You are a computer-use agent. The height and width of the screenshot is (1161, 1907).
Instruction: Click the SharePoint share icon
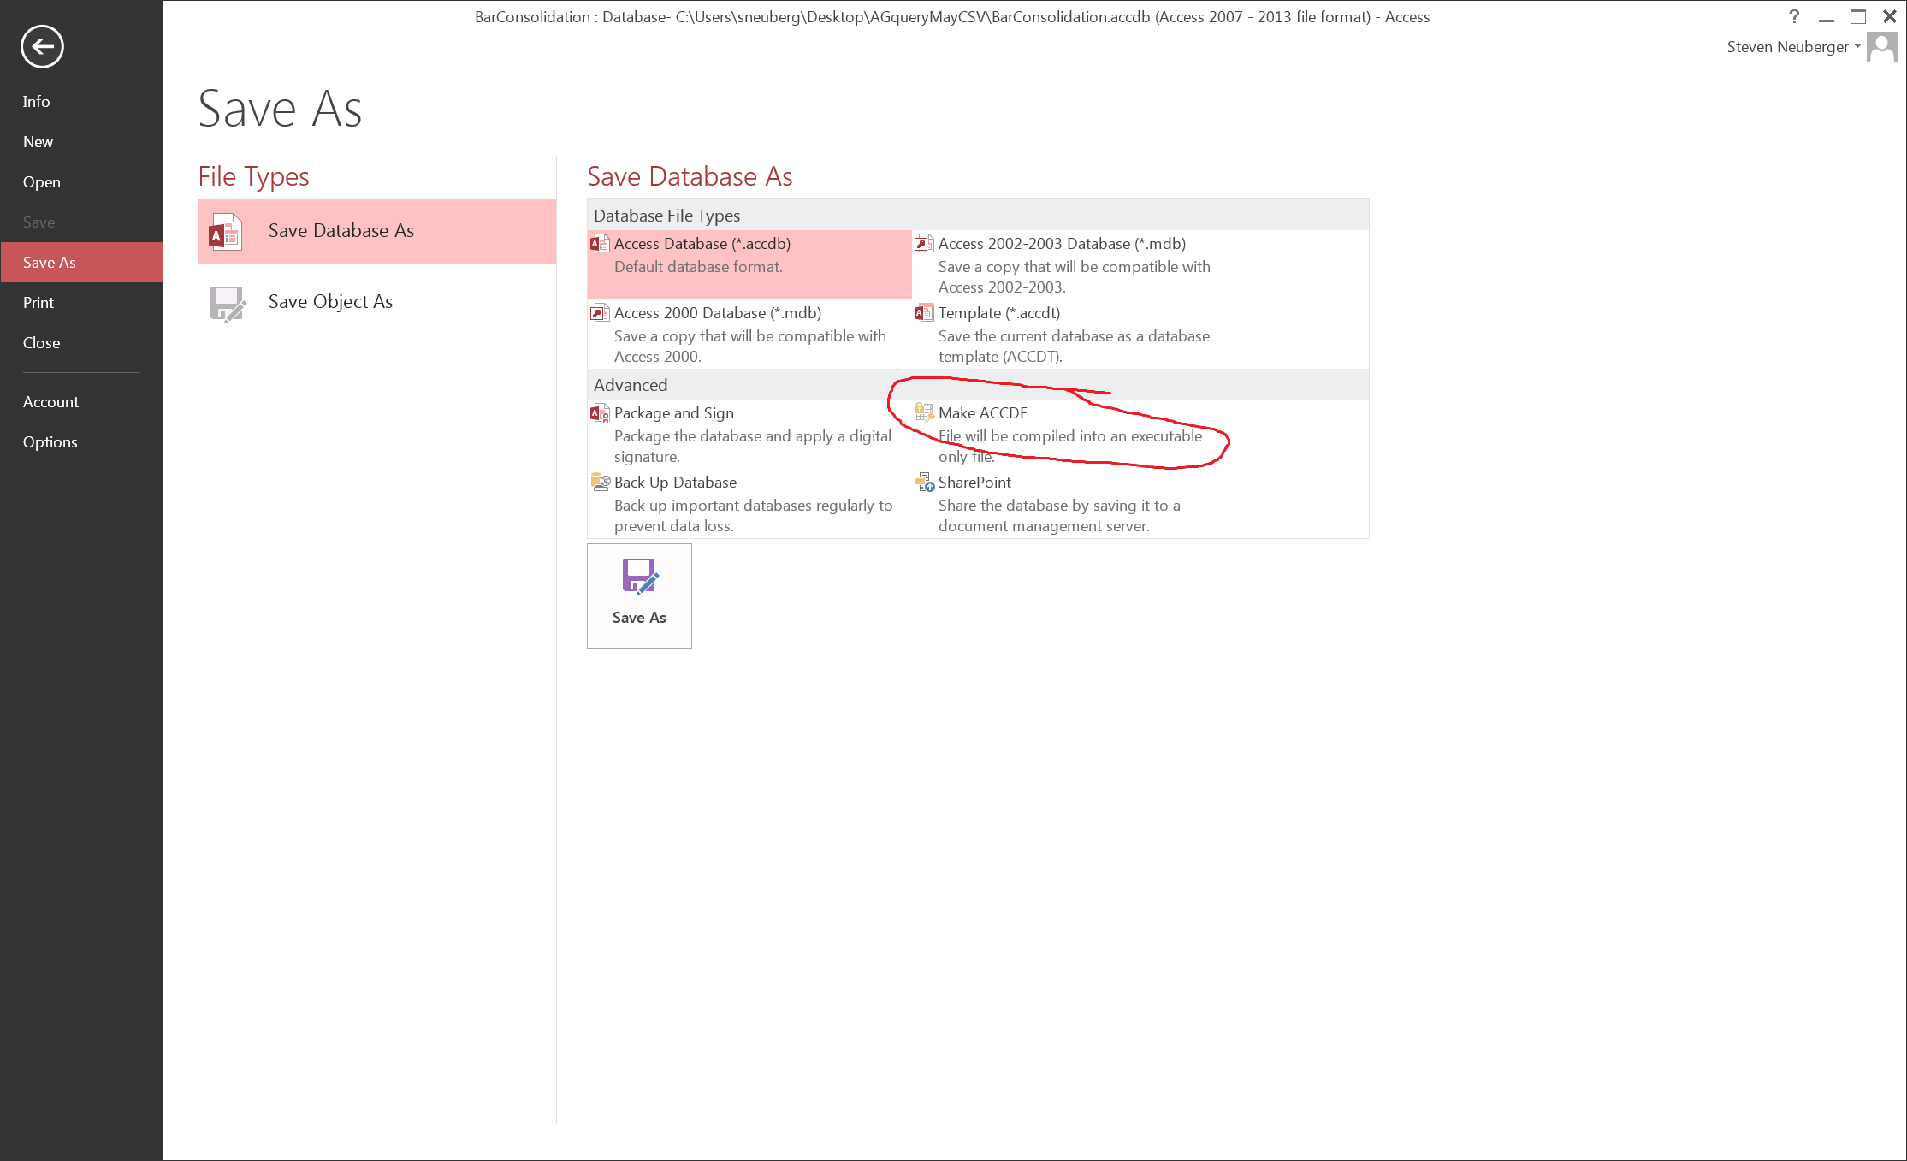click(924, 483)
